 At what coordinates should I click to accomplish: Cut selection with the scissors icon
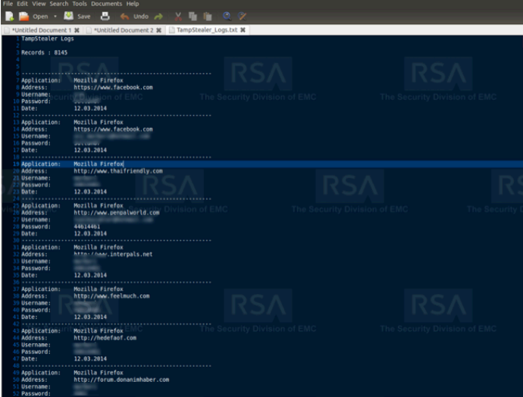pyautogui.click(x=178, y=16)
